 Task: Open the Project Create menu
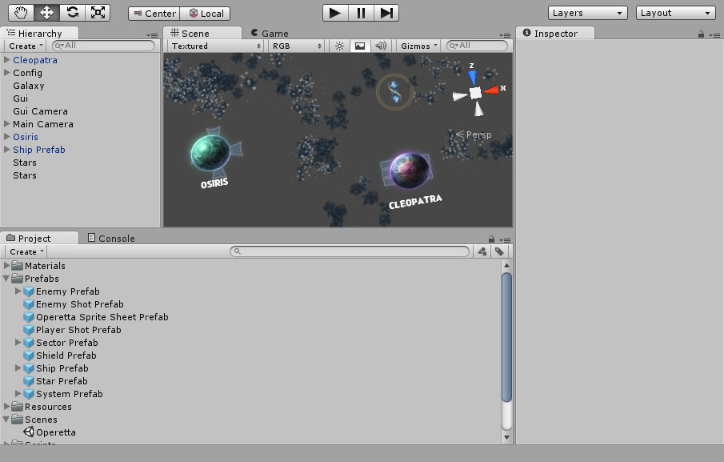[x=26, y=251]
